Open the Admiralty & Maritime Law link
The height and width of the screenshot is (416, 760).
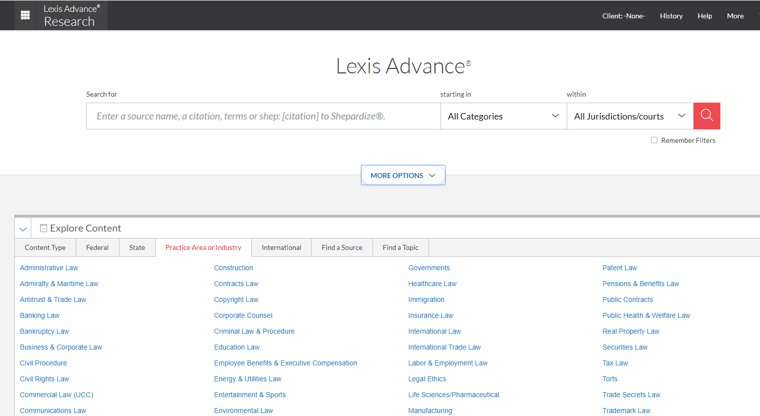tap(59, 284)
